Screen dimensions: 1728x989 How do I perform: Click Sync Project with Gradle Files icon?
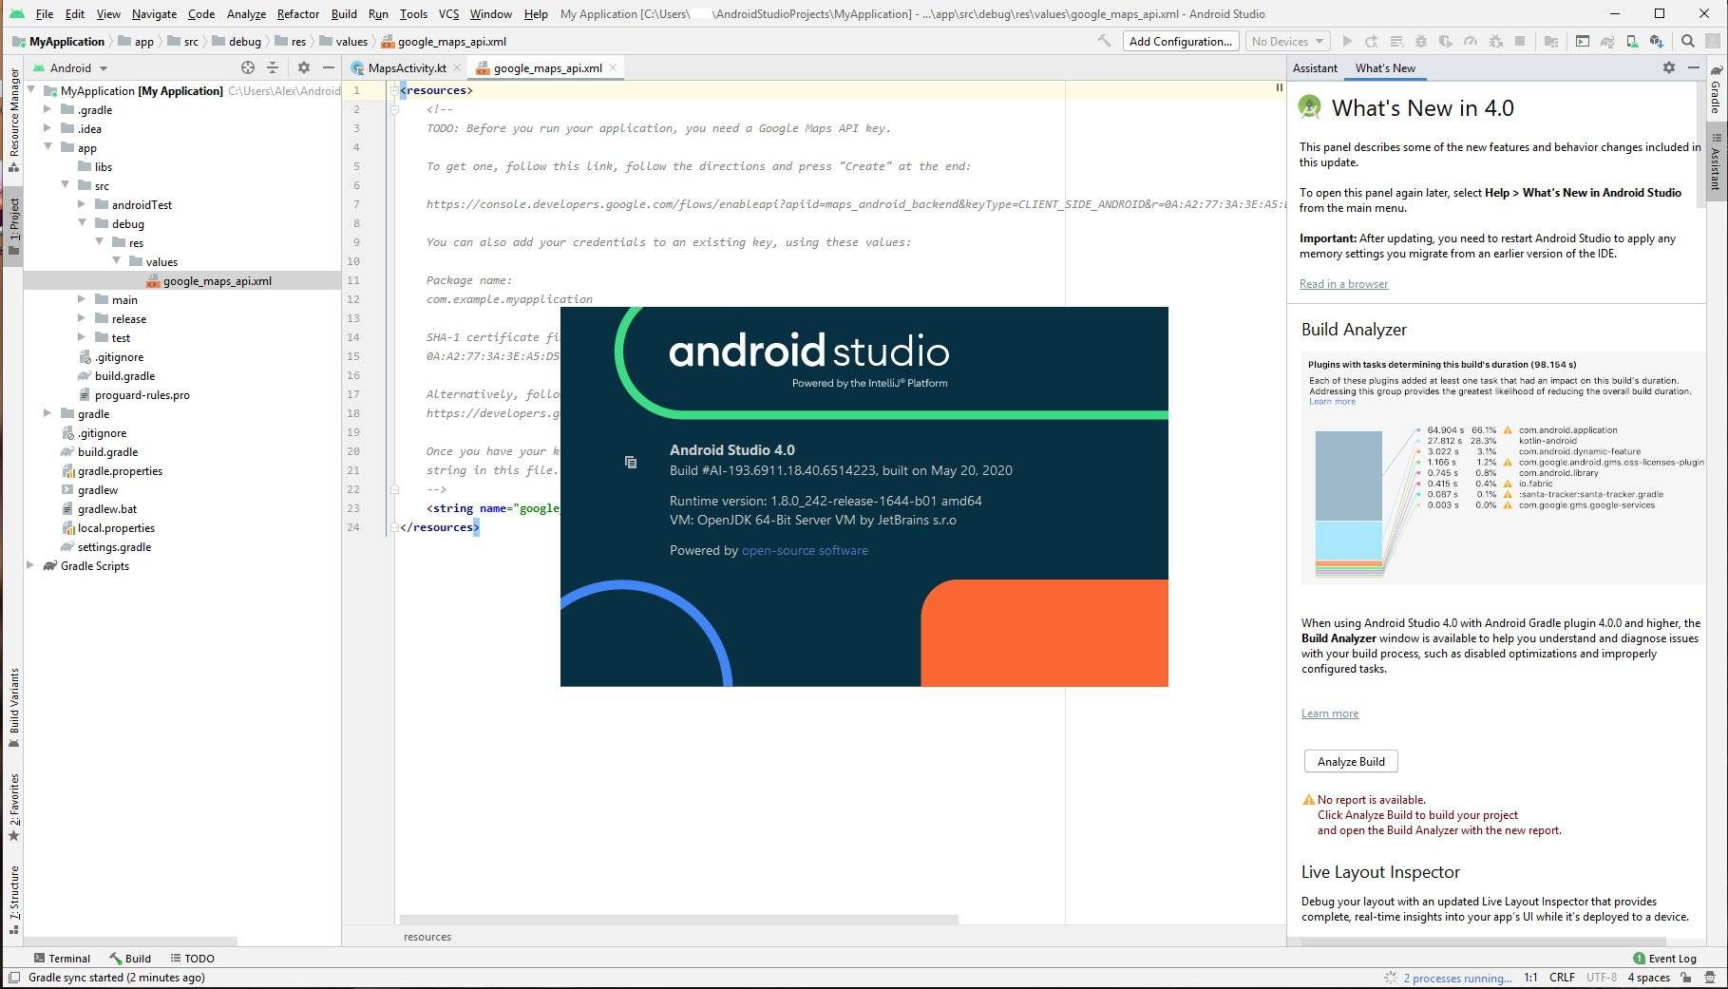[x=1607, y=41]
